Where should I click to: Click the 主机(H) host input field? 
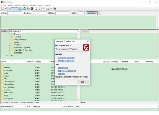point(15,13)
